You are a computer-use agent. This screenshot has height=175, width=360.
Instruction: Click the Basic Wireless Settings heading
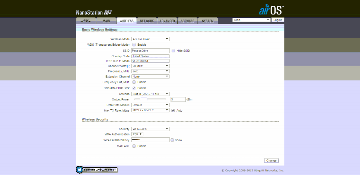(100, 30)
